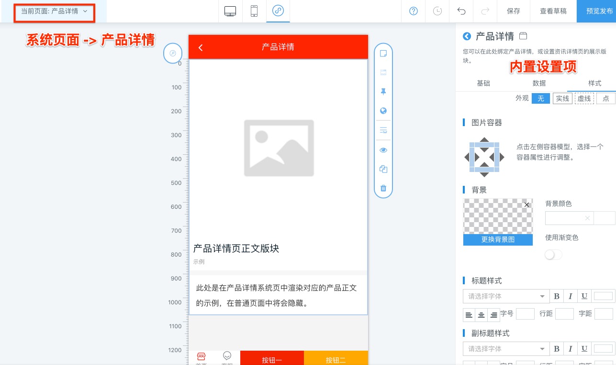Select the link mode icon in top bar
This screenshot has width=616, height=365.
click(278, 11)
